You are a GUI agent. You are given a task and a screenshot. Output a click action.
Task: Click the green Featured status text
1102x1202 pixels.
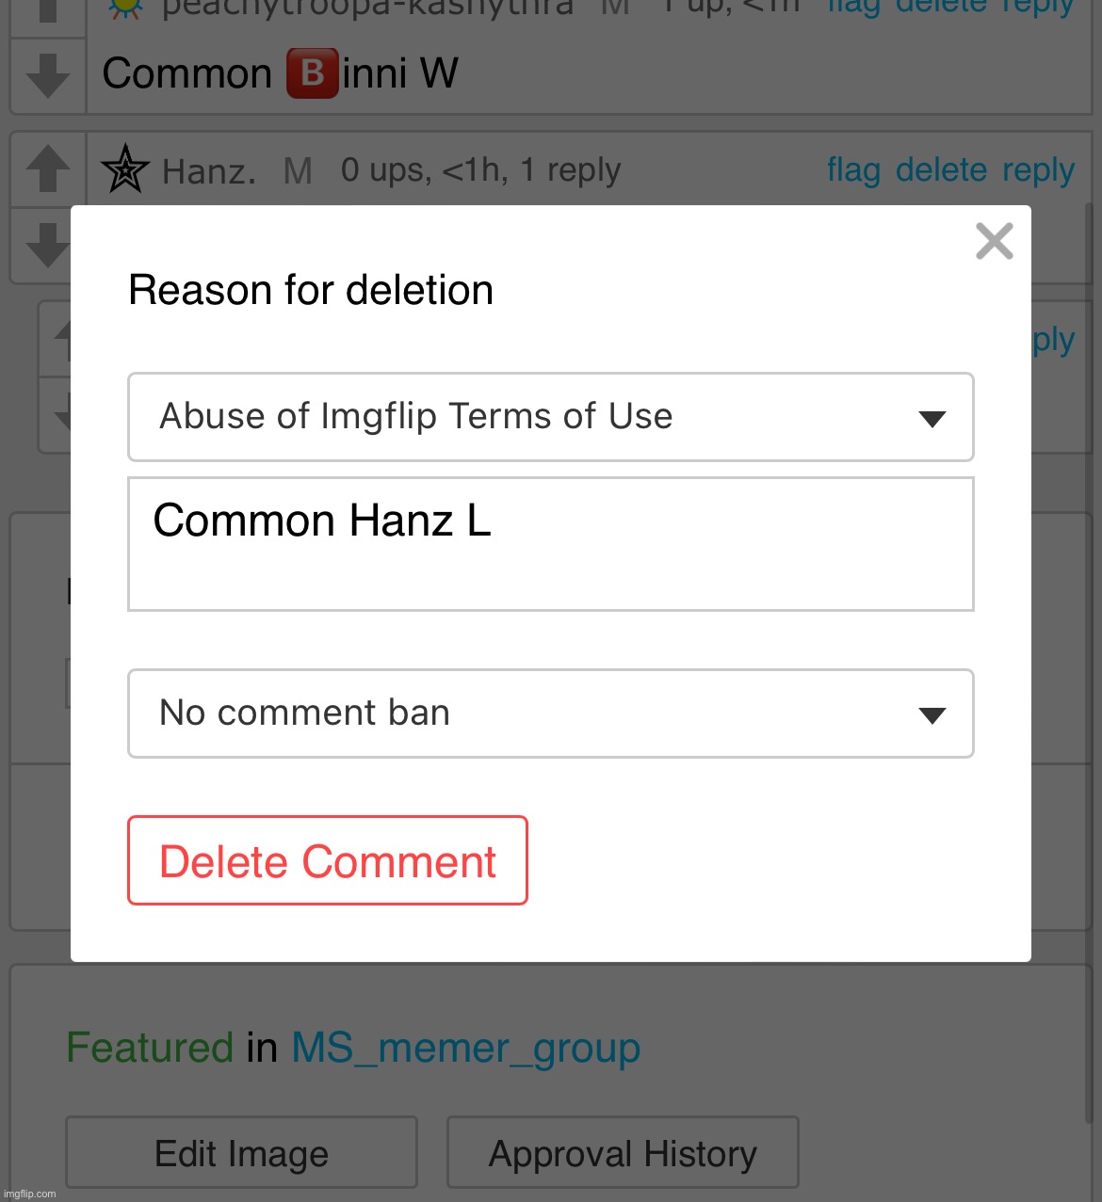point(150,1048)
